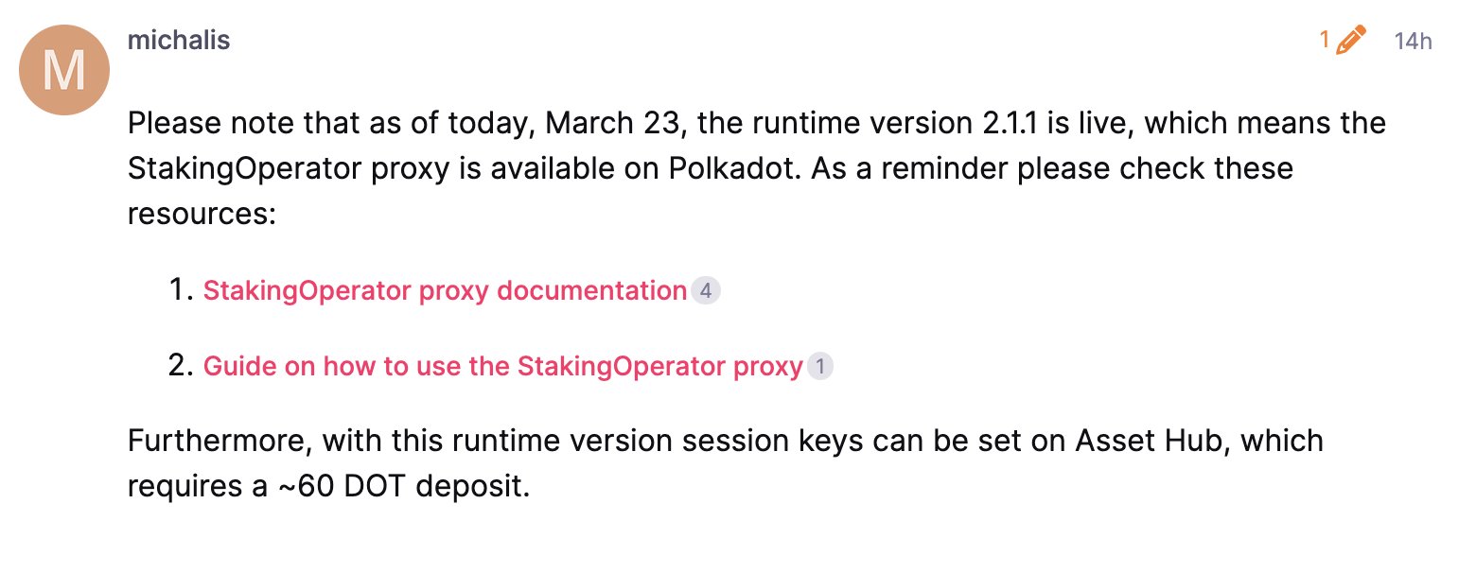
Task: Open the michalis username profile link
Action: point(178,41)
